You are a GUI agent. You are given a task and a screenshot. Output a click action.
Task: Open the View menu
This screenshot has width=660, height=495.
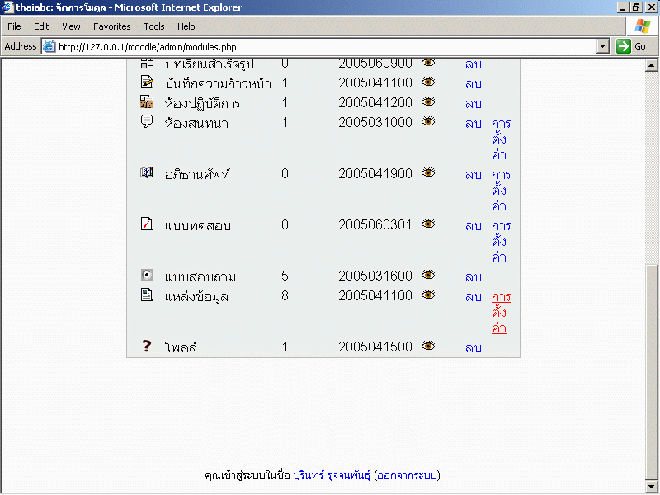pos(71,26)
